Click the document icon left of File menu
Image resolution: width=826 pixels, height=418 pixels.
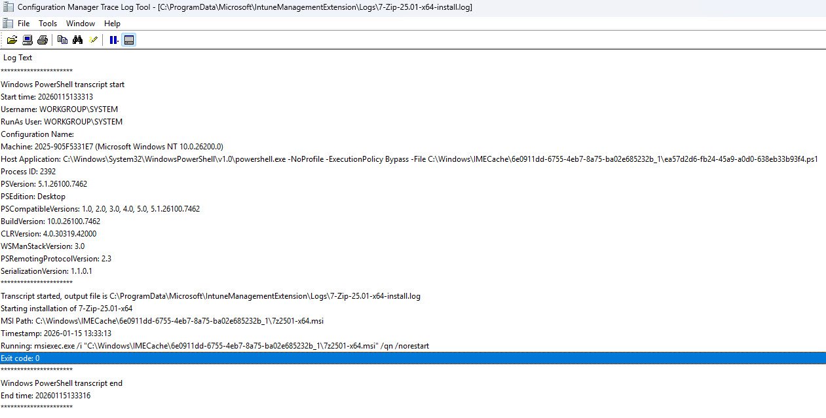(x=8, y=23)
